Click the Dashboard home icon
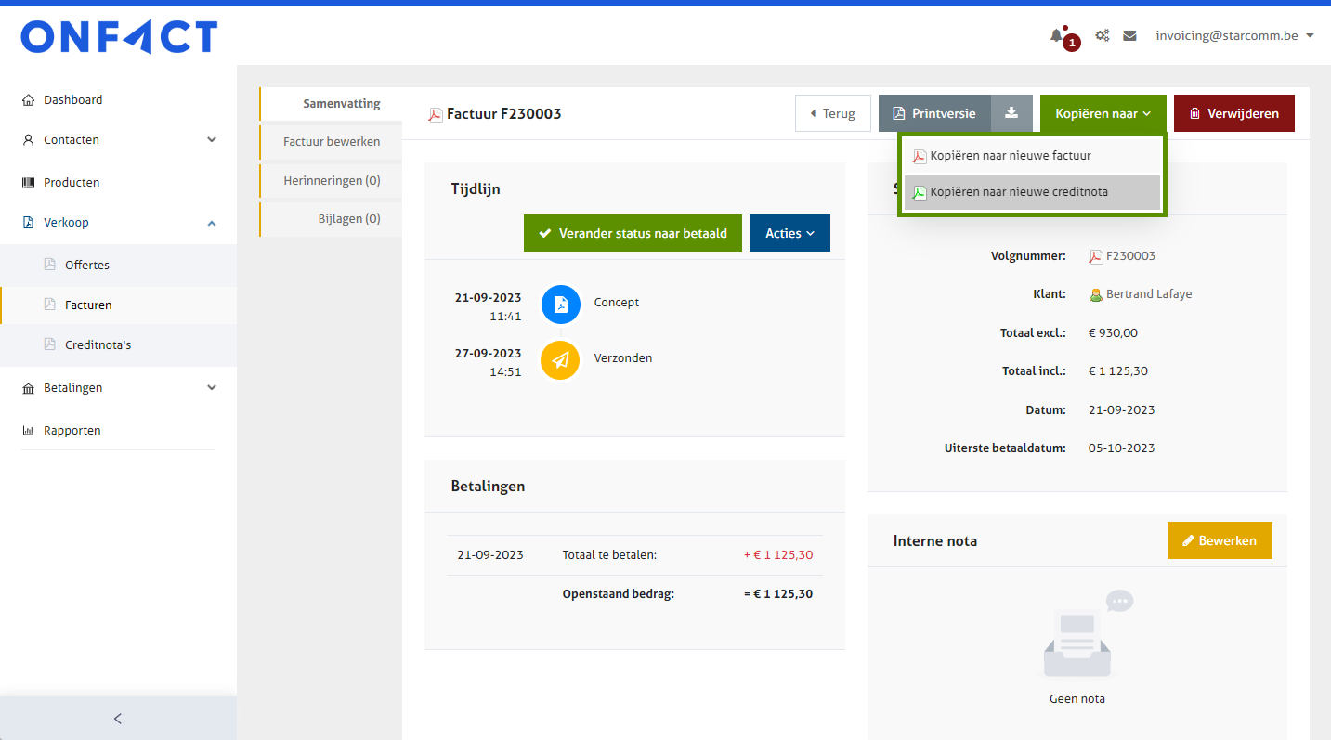 click(x=28, y=100)
